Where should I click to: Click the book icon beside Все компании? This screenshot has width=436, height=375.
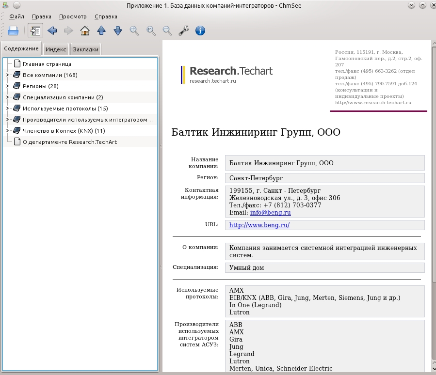click(17, 75)
